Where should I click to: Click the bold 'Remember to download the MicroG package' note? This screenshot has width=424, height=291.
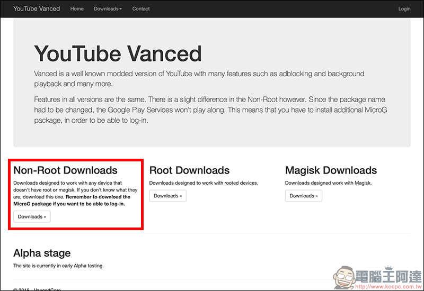coord(72,201)
